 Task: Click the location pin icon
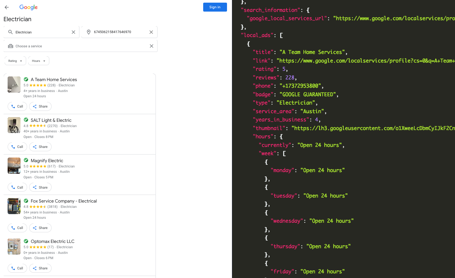89,32
